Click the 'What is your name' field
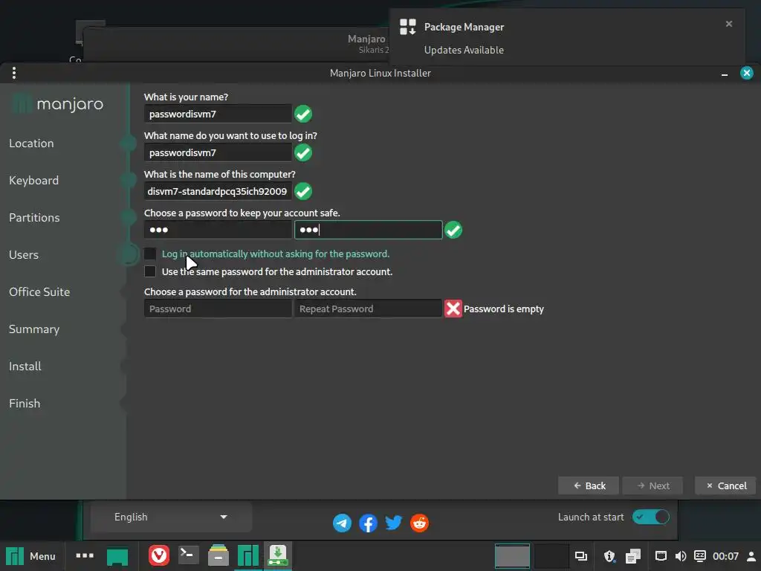This screenshot has height=571, width=761. click(218, 114)
